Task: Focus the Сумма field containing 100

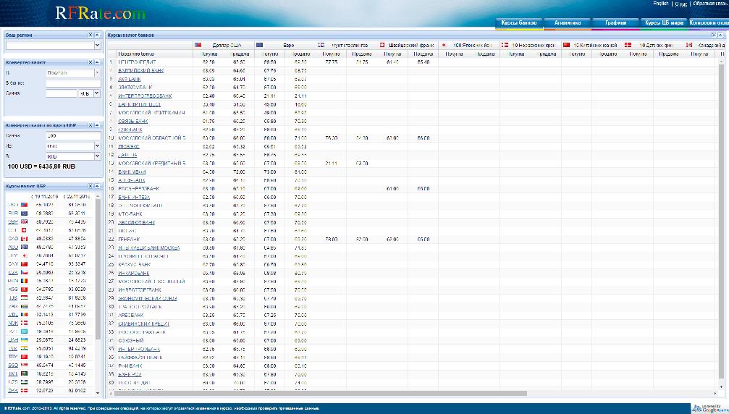Action: 73,135
